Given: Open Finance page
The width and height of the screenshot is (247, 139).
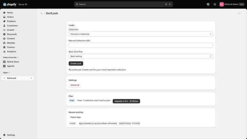Looking at the screenshot, I should point(11,47).
